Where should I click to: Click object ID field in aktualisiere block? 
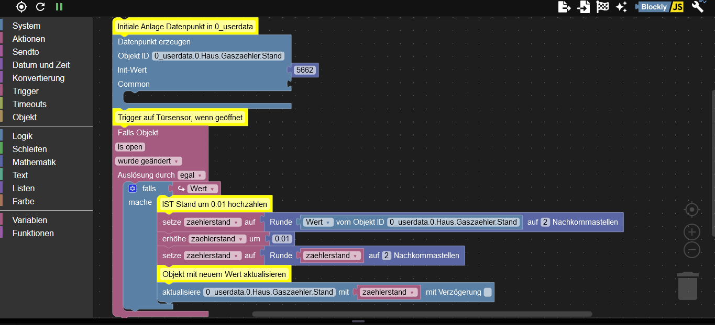(x=269, y=292)
